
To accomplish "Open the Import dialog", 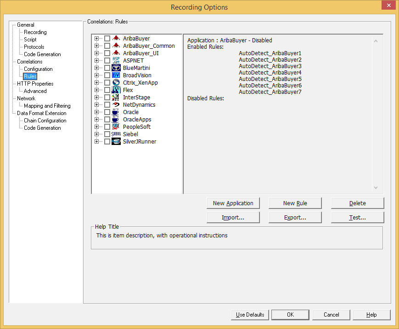I will [x=233, y=218].
